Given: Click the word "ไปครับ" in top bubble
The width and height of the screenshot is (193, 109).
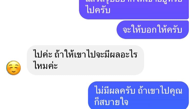Looking at the screenshot, I should [98, 10].
